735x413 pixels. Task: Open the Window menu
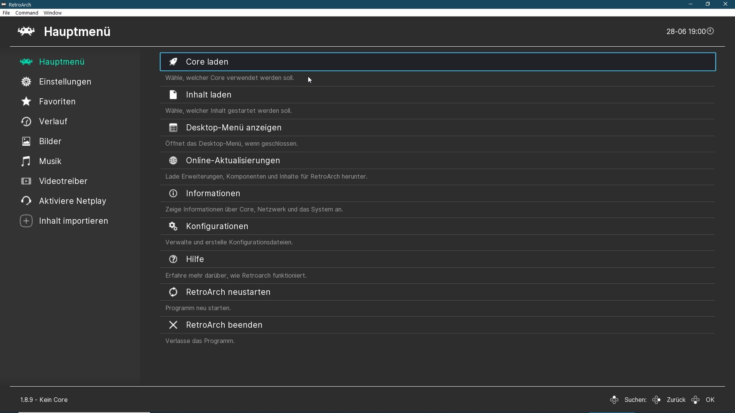53,13
